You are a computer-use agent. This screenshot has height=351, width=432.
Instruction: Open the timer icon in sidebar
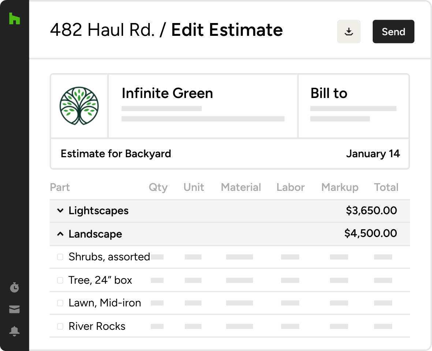(14, 287)
